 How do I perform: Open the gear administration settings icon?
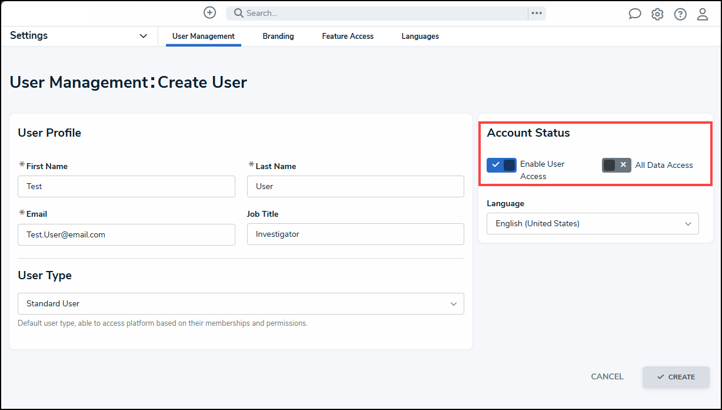[657, 14]
